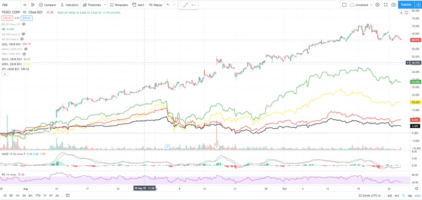Open the select layout square icon
Viewport: 422px width, 200px height.
344,5
